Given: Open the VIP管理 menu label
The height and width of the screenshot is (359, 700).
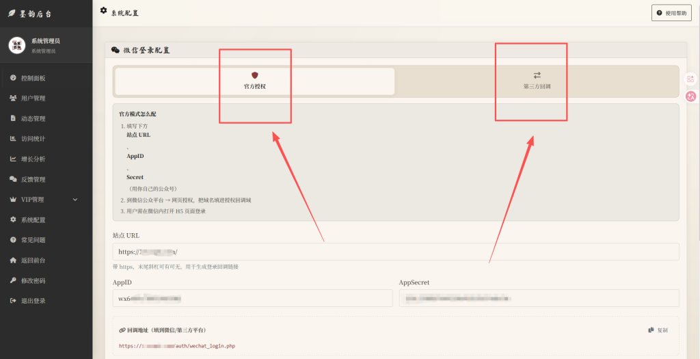Looking at the screenshot, I should coord(33,200).
